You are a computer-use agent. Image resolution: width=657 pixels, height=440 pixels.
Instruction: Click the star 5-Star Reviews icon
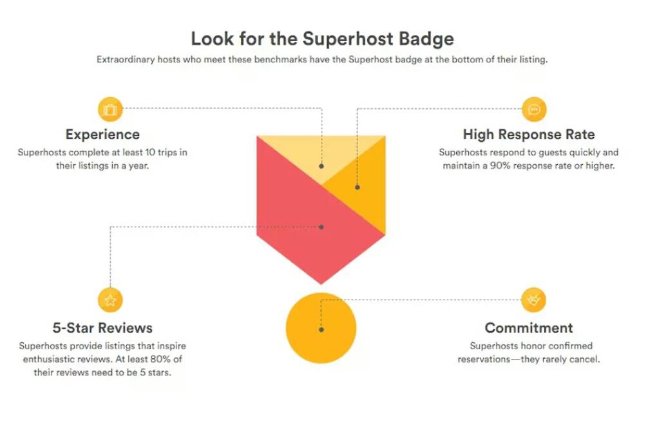(110, 300)
